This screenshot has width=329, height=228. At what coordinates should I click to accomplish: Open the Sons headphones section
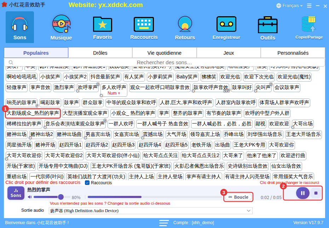point(20,27)
